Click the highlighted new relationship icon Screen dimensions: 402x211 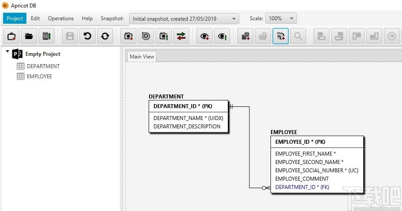[281, 36]
